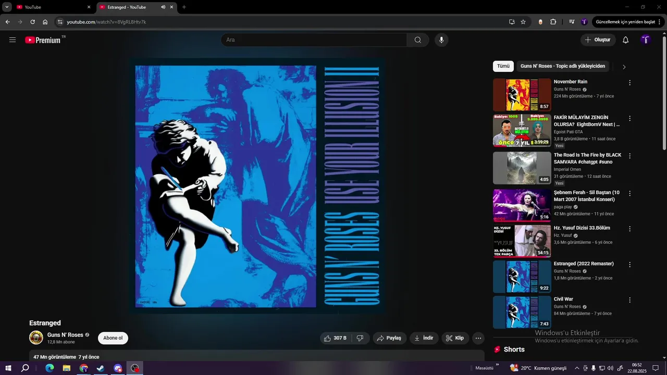667x375 pixels.
Task: Go to YouTube Premium home logo
Action: click(43, 40)
